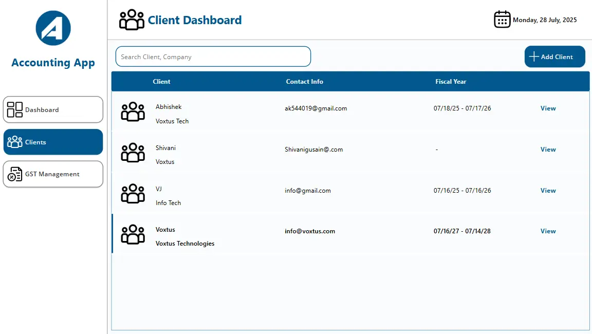View the VJ Info Tech client
The width and height of the screenshot is (592, 334).
548,191
